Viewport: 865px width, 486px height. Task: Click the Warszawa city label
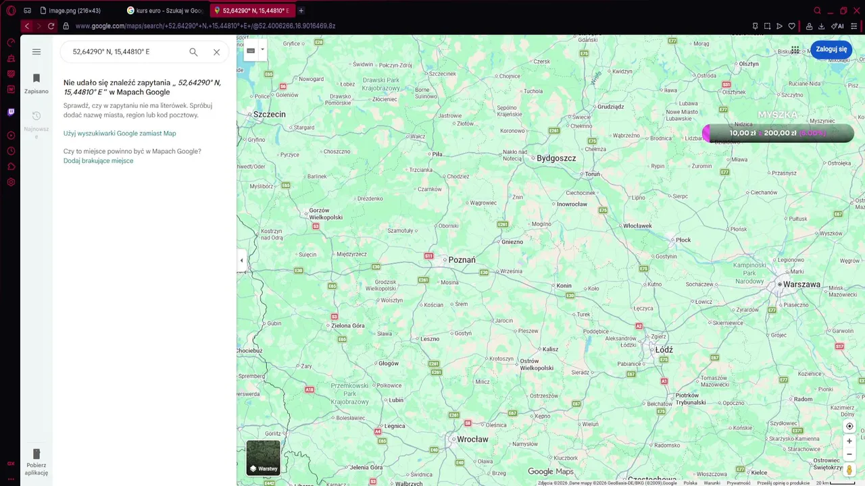(801, 284)
